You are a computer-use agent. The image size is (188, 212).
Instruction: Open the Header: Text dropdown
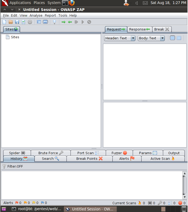(120, 38)
